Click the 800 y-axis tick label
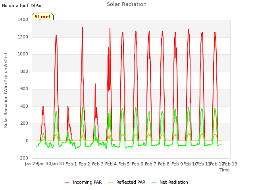This screenshot has height=190, width=254. tap(24, 71)
